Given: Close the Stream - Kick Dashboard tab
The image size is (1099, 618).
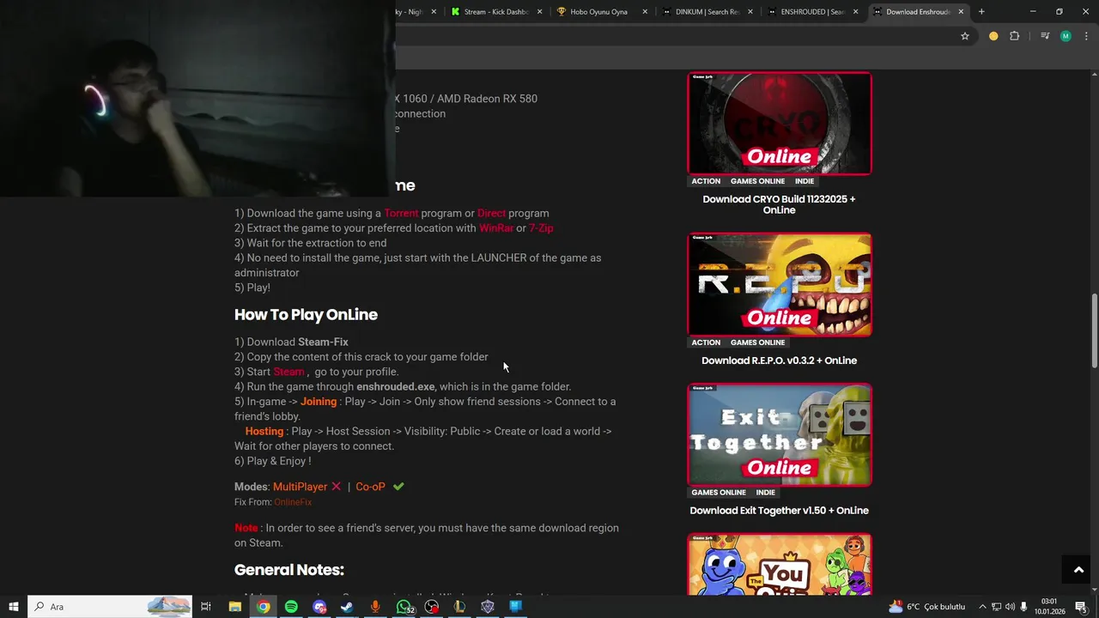Looking at the screenshot, I should [x=540, y=12].
